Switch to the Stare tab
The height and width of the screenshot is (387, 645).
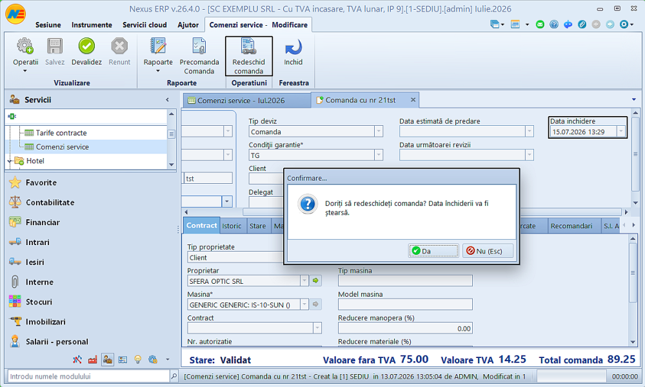[257, 226]
